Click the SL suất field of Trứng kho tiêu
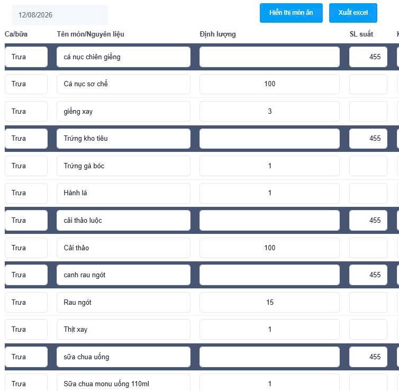399x391 pixels. pos(368,139)
